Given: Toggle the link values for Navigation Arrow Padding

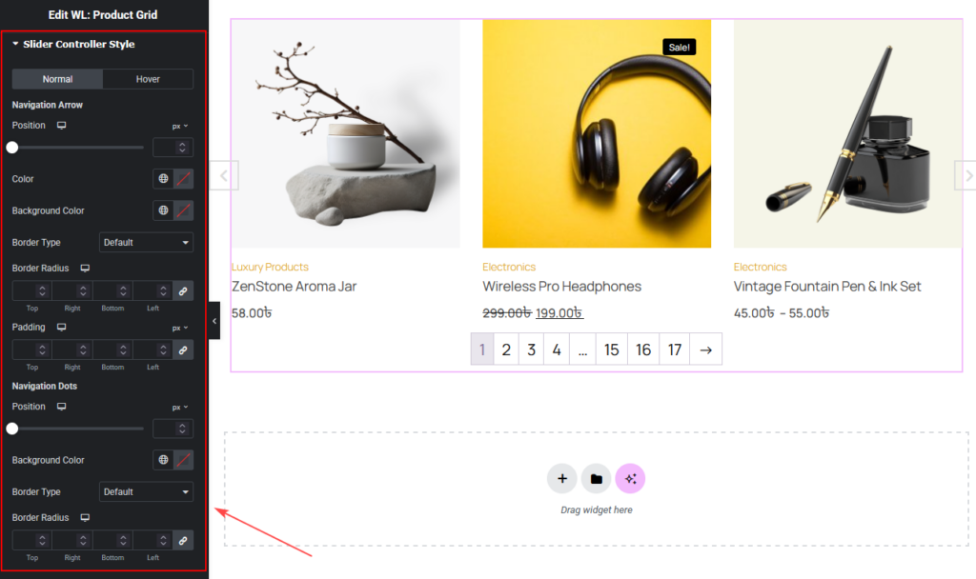Looking at the screenshot, I should [183, 349].
